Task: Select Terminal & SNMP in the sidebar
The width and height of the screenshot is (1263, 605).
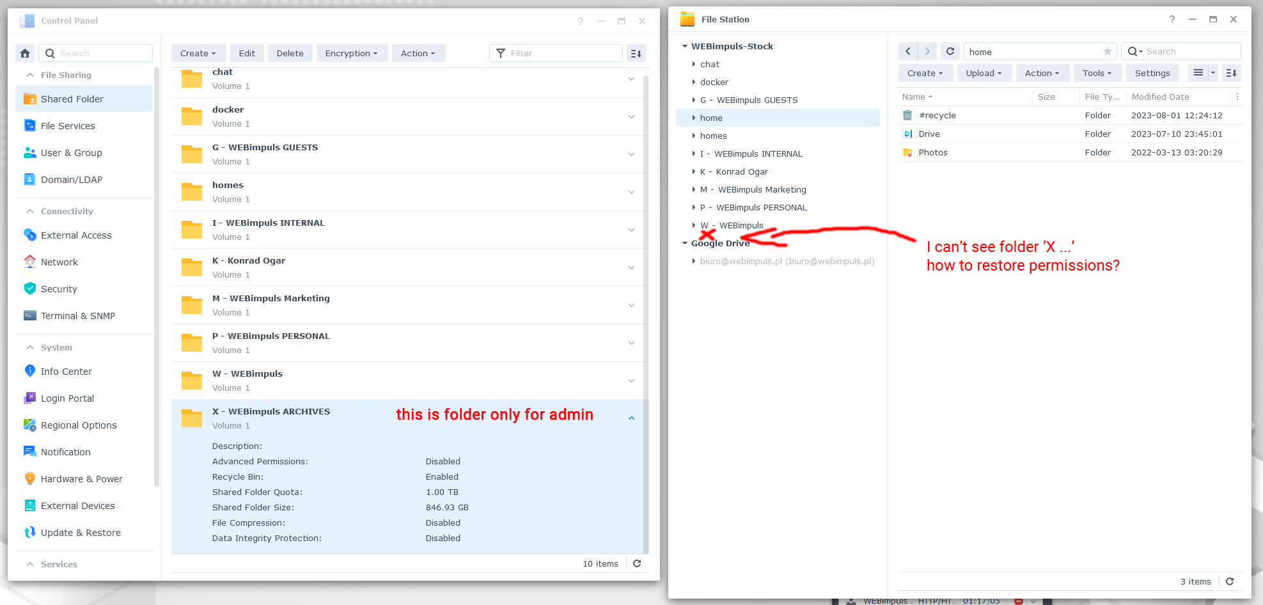Action: coord(78,315)
